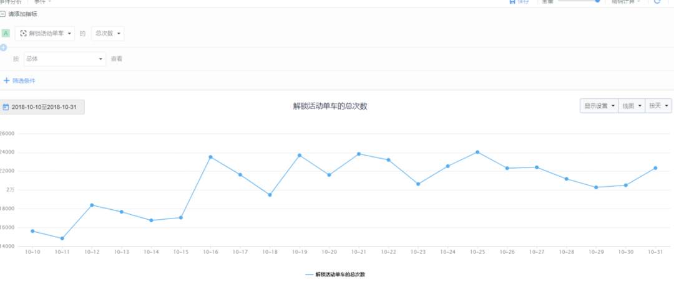674x282 pixels.
Task: Click the data point for 10-17
Action: click(240, 174)
